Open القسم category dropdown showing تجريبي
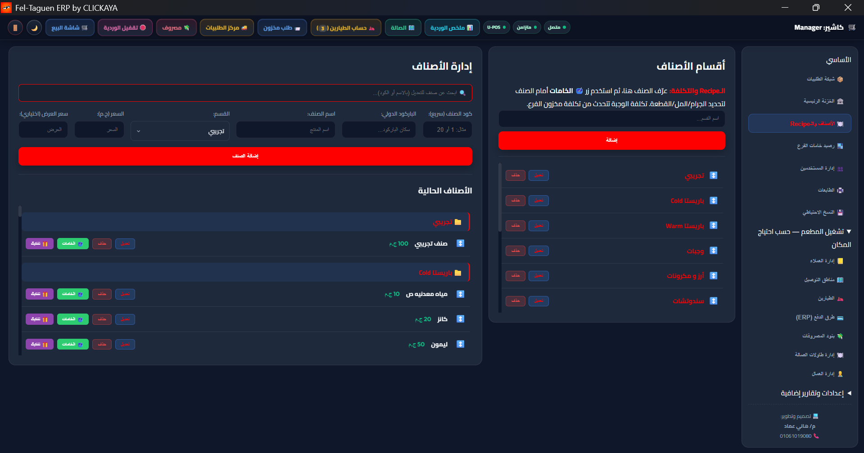 [180, 131]
